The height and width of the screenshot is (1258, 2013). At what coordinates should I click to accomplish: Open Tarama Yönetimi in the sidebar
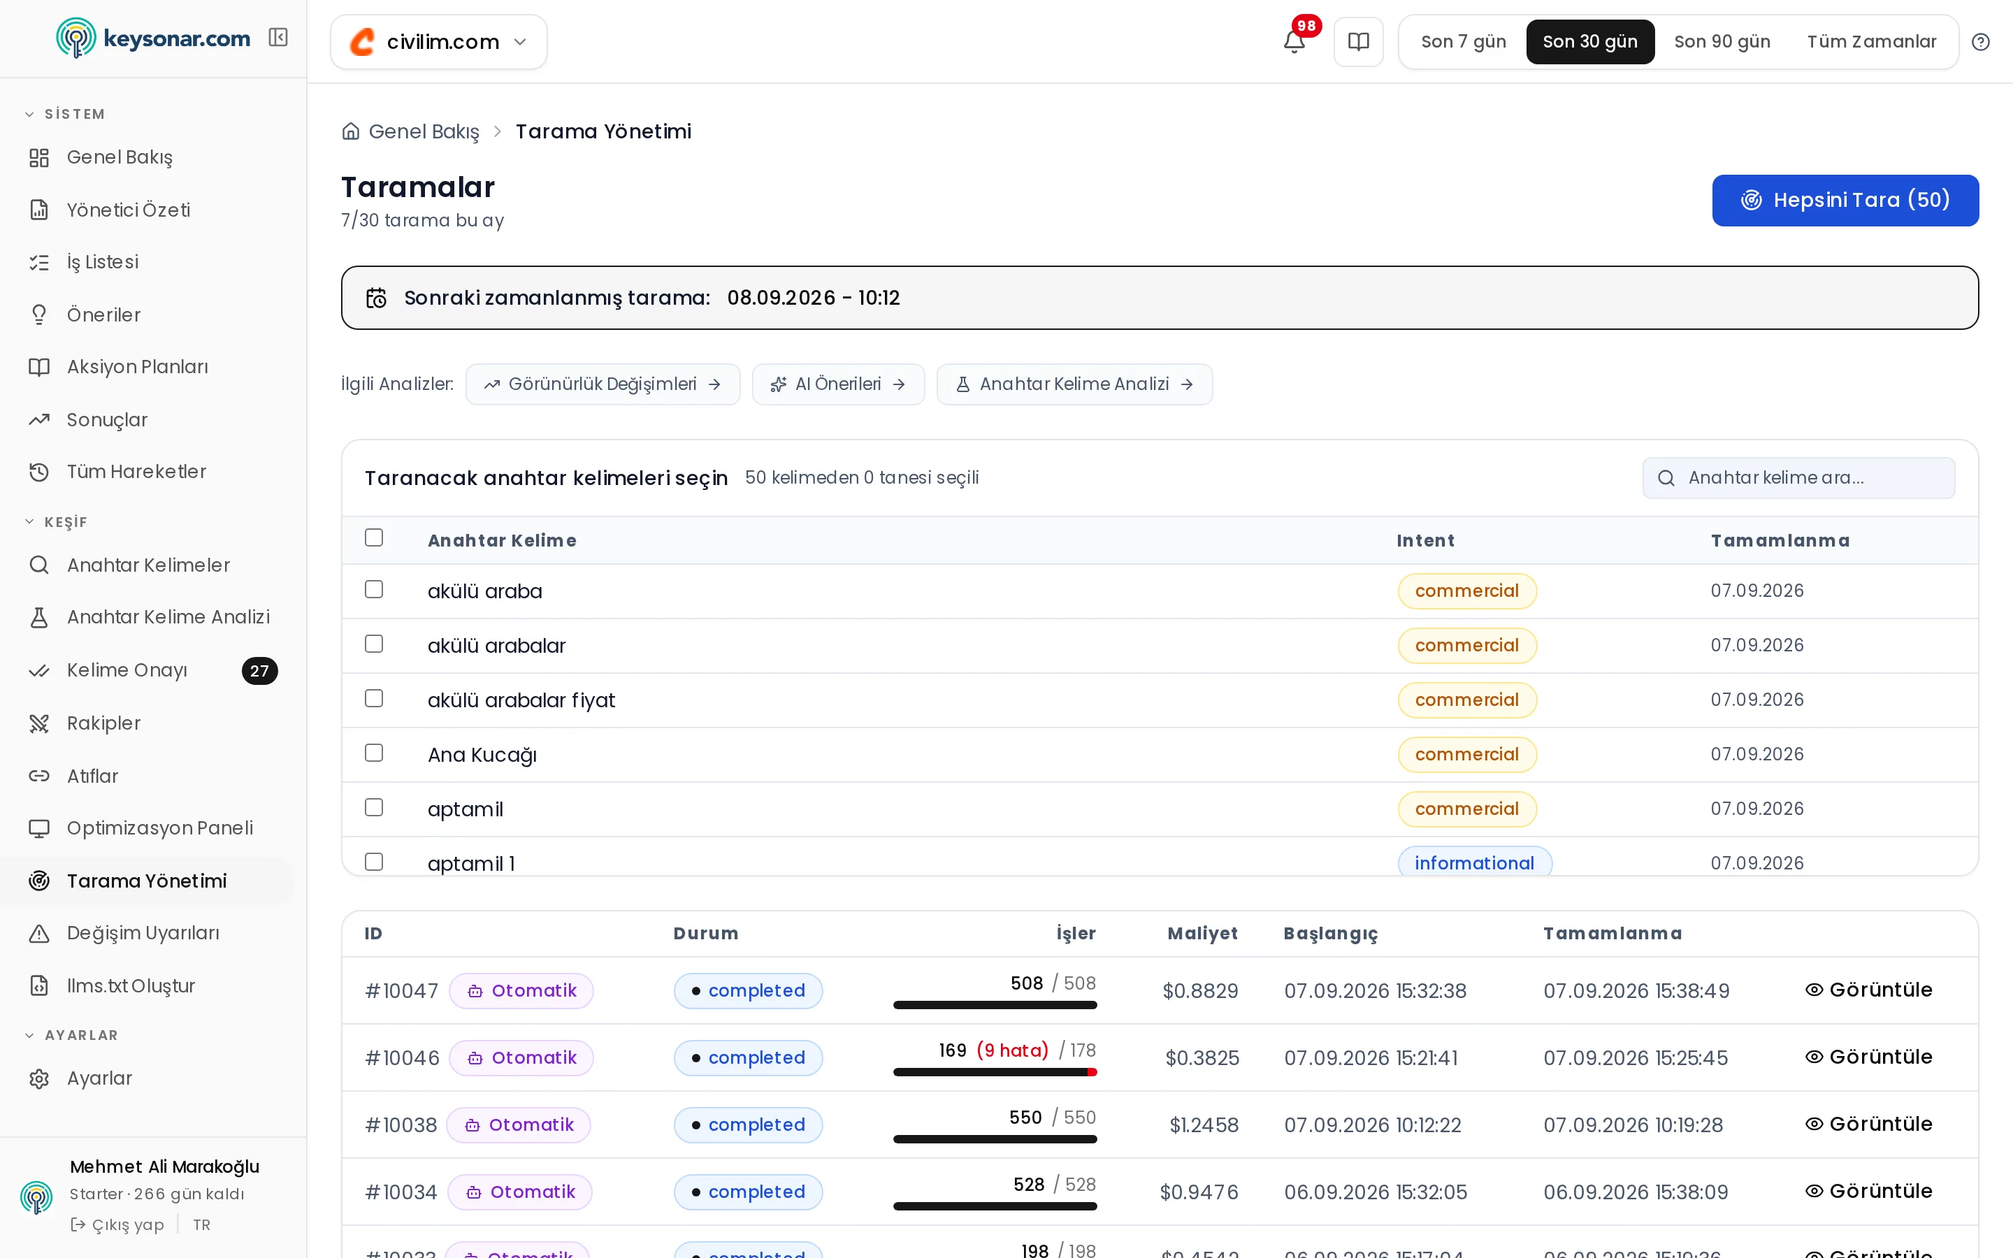147,881
